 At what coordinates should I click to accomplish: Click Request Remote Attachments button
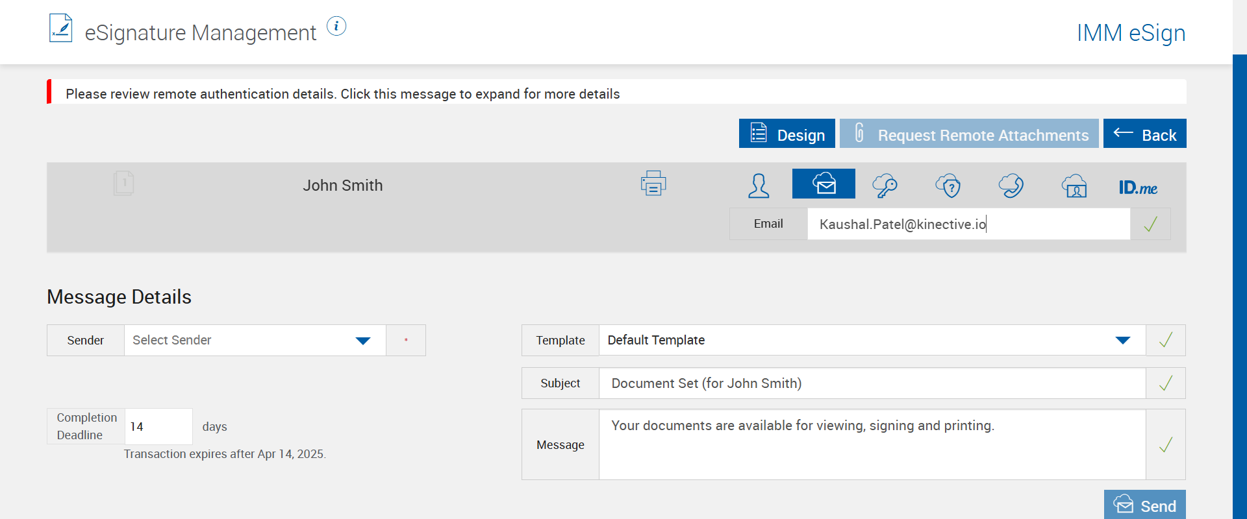point(969,134)
